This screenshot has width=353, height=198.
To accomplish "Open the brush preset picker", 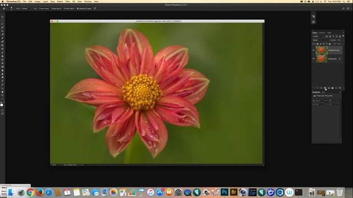I will [12, 9].
